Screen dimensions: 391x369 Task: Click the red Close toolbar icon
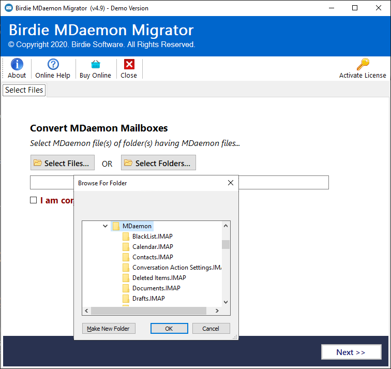(x=129, y=64)
